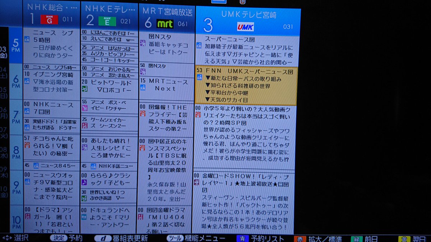The width and height of the screenshot is (431, 242).
Task: Jump to the 8 PM time slot
Action: click(16, 152)
